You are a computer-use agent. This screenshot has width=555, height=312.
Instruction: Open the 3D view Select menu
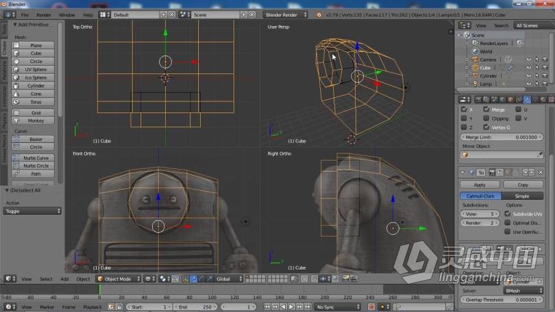pyautogui.click(x=46, y=278)
